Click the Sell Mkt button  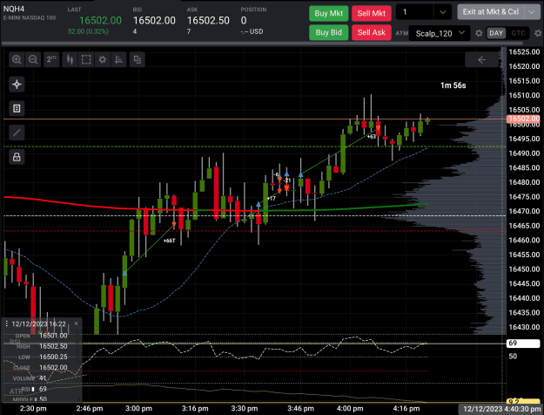pyautogui.click(x=371, y=14)
